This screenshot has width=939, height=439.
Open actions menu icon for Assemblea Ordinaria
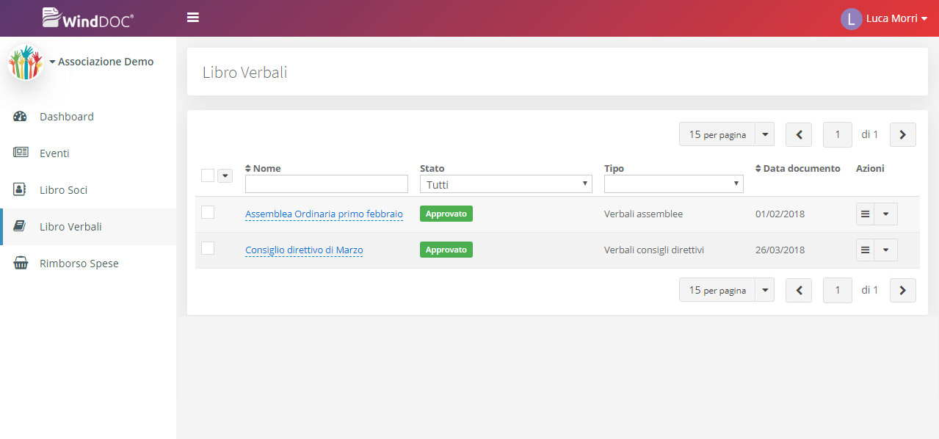click(x=866, y=214)
